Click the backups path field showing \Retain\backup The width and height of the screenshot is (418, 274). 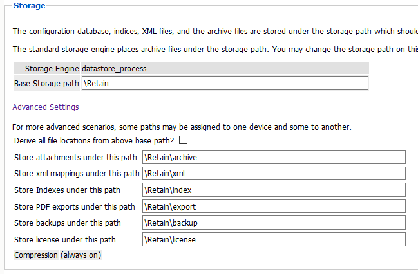click(274, 223)
